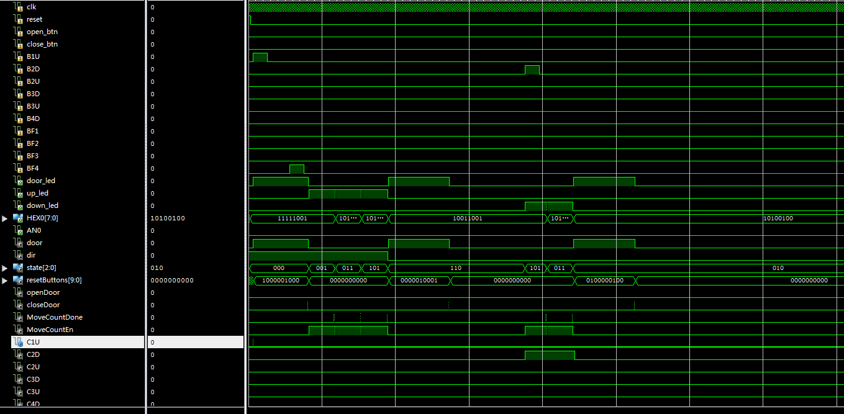Viewport: 844px width, 414px height.
Task: Click the input signal icon beside clk
Action: 18,7
